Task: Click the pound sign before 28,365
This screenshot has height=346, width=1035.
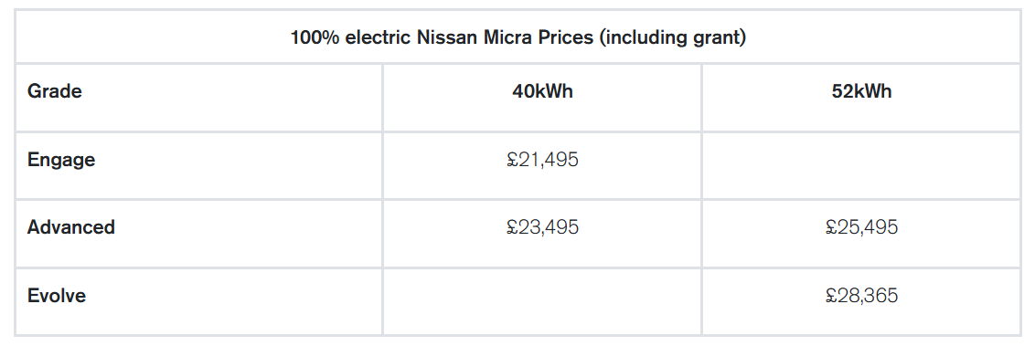Action: 831,295
